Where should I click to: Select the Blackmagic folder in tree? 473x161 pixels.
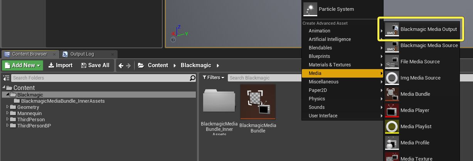[x=99, y=95]
